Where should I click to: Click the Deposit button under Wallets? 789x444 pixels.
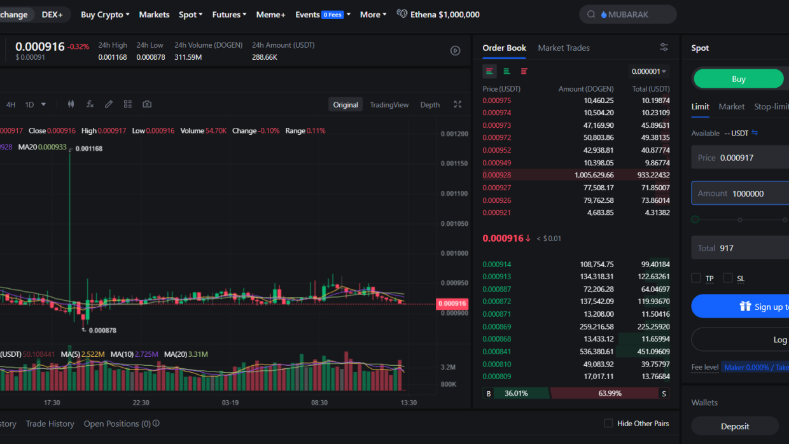(x=735, y=426)
